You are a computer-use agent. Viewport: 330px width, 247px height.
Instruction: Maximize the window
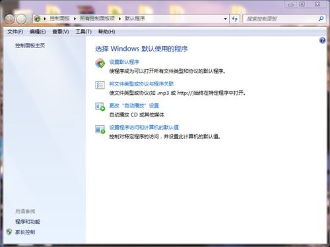pos(302,5)
